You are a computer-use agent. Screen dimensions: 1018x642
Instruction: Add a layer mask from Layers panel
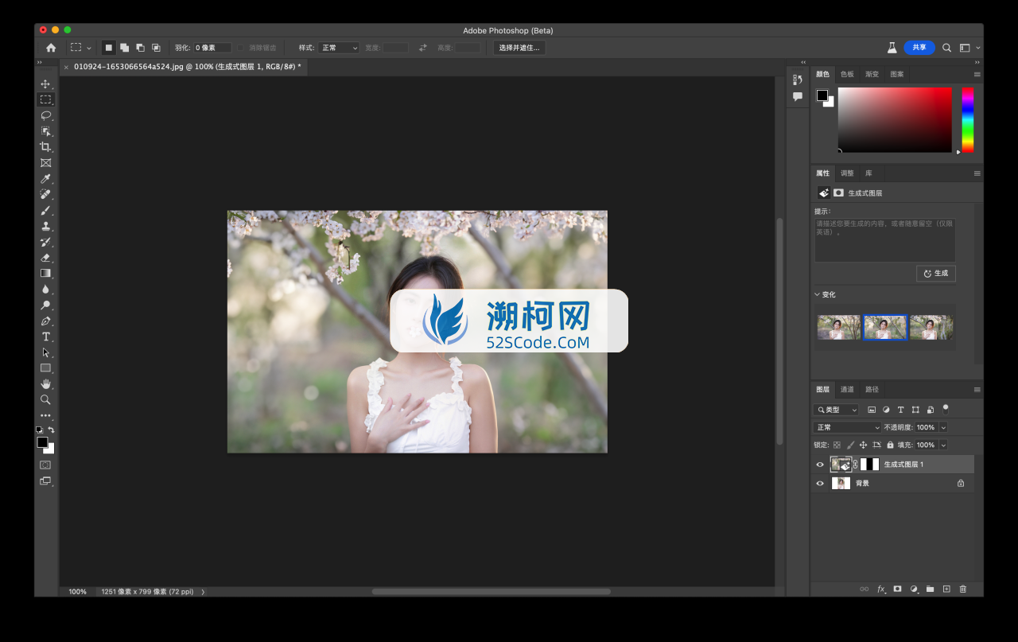click(897, 589)
